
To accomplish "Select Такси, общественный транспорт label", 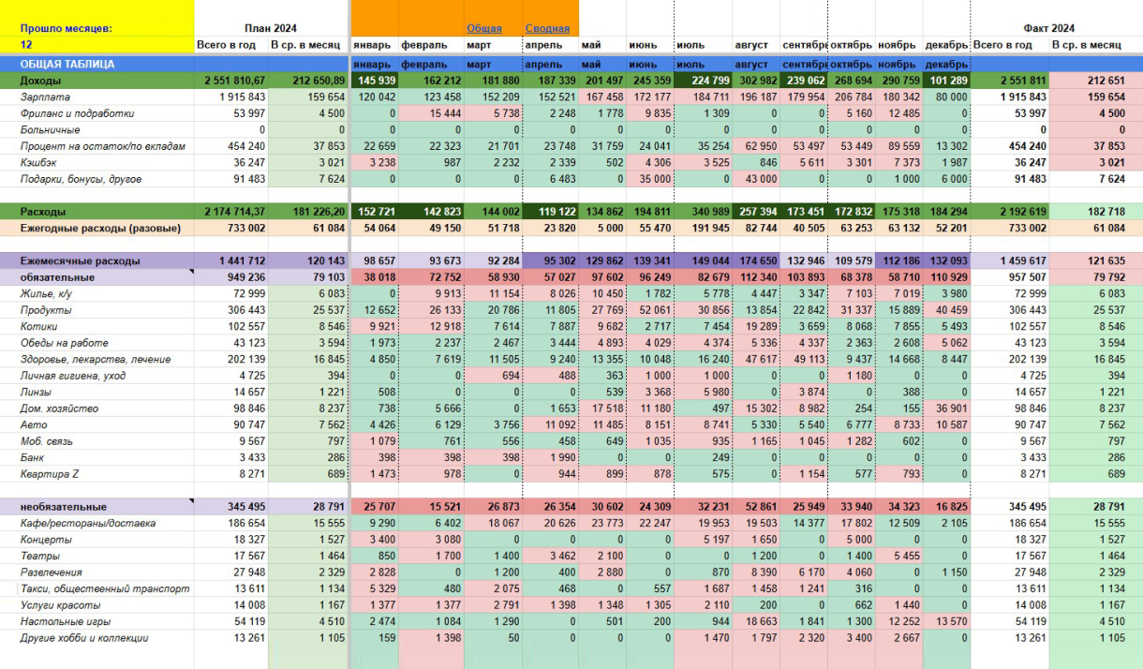I will tap(105, 589).
